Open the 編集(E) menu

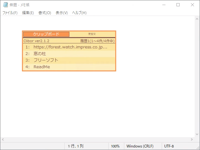tap(28, 13)
